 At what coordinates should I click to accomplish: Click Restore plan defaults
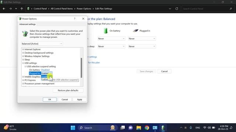point(68,91)
